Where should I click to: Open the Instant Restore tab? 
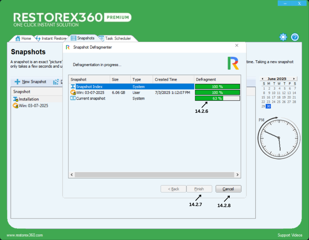pyautogui.click(x=51, y=38)
